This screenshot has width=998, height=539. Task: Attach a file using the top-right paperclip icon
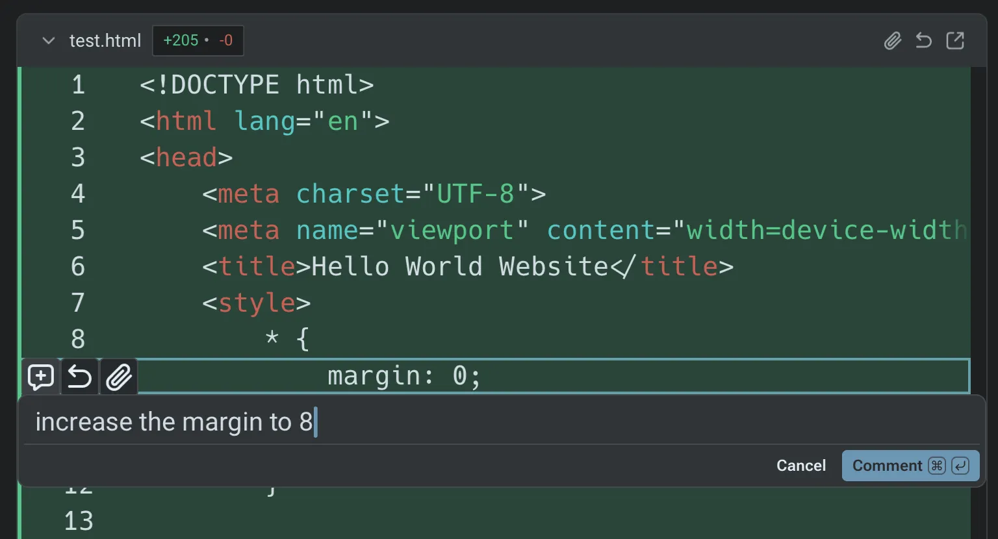pyautogui.click(x=893, y=40)
